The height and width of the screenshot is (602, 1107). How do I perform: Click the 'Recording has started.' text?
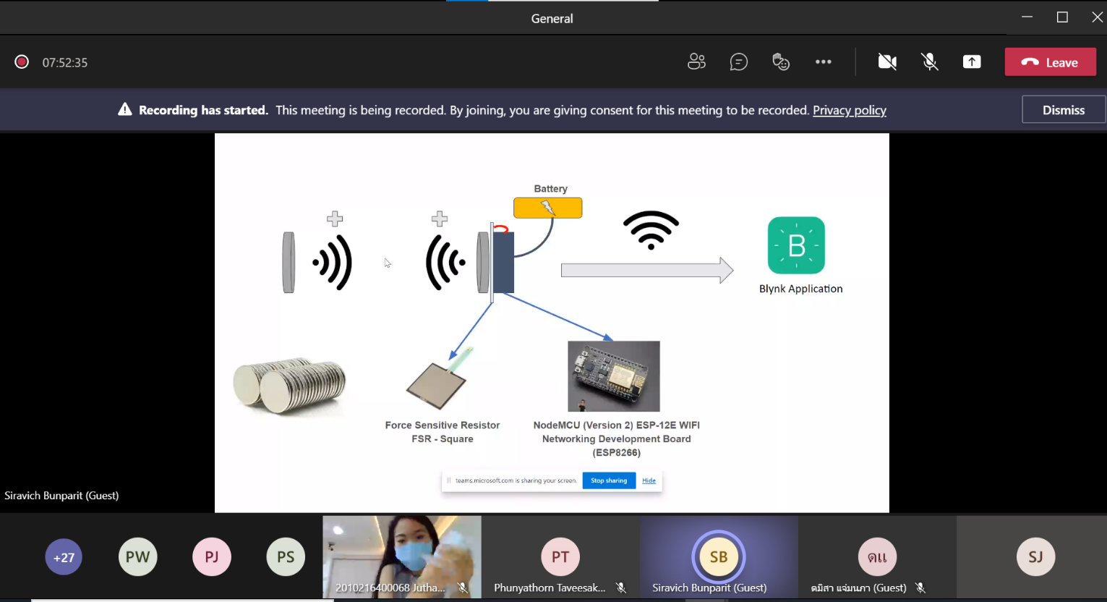coord(203,110)
